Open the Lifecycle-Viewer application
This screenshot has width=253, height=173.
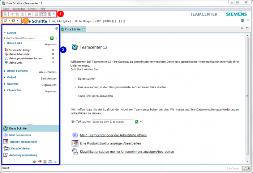click(x=20, y=148)
